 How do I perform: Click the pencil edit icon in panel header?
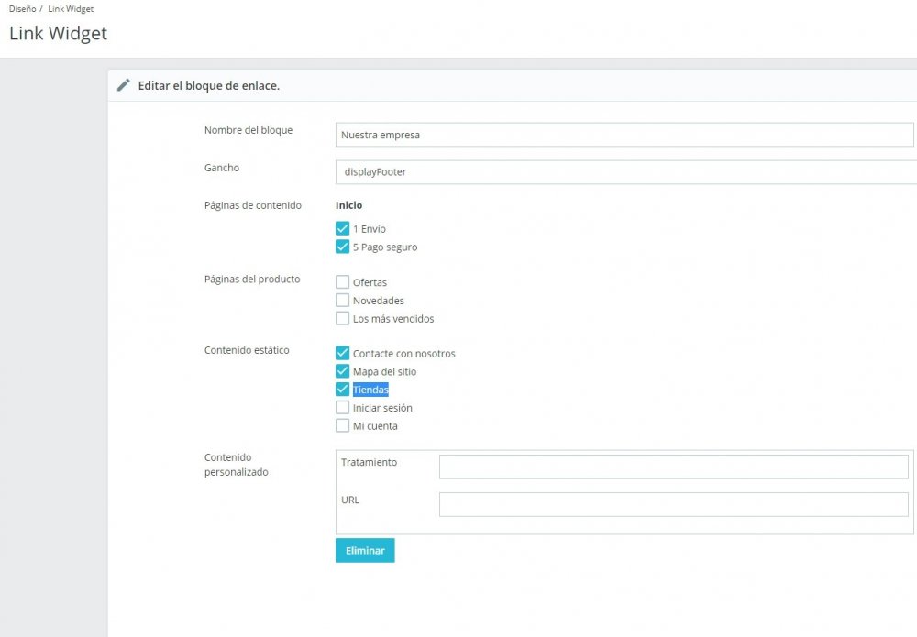tap(124, 85)
